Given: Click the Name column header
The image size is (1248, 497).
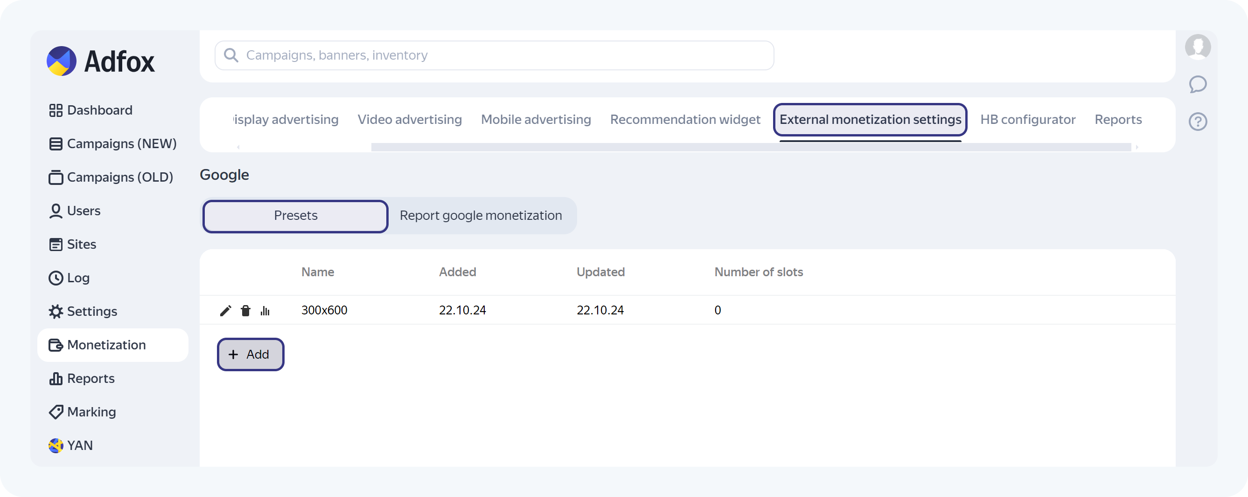Looking at the screenshot, I should (x=318, y=272).
